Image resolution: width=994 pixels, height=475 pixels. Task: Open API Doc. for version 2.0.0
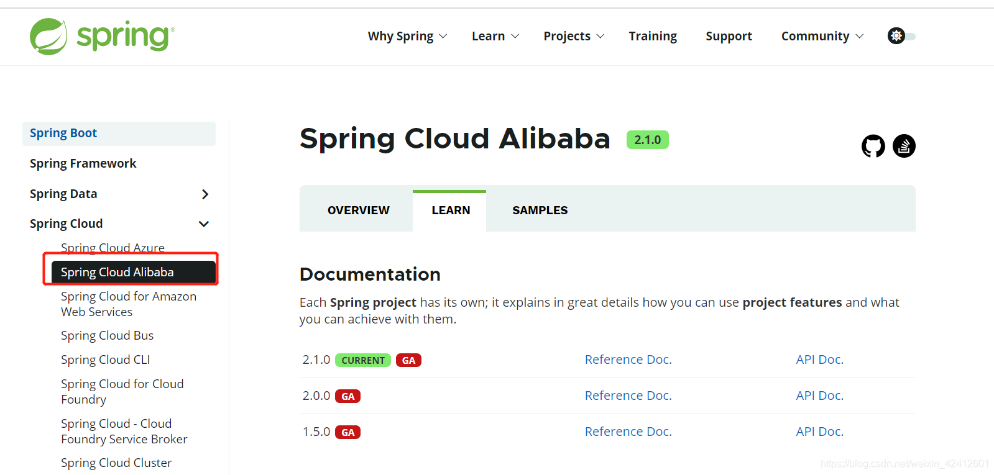click(820, 396)
